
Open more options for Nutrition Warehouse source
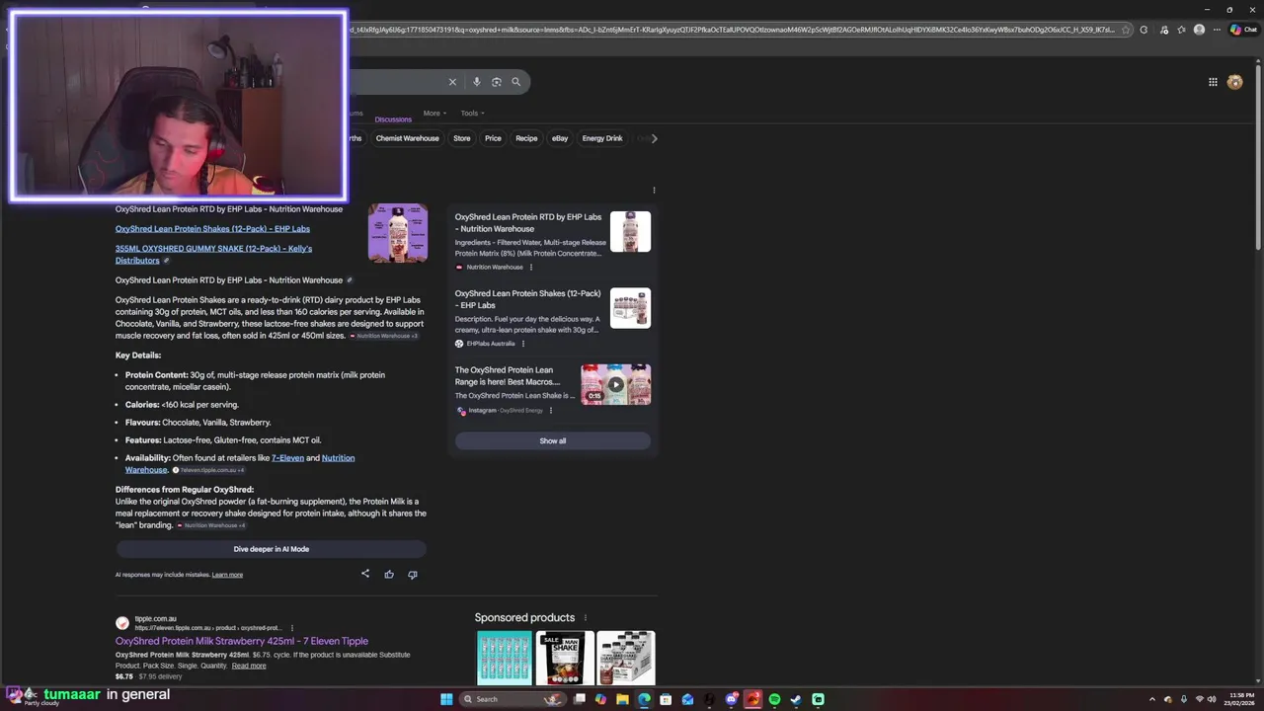tap(530, 267)
